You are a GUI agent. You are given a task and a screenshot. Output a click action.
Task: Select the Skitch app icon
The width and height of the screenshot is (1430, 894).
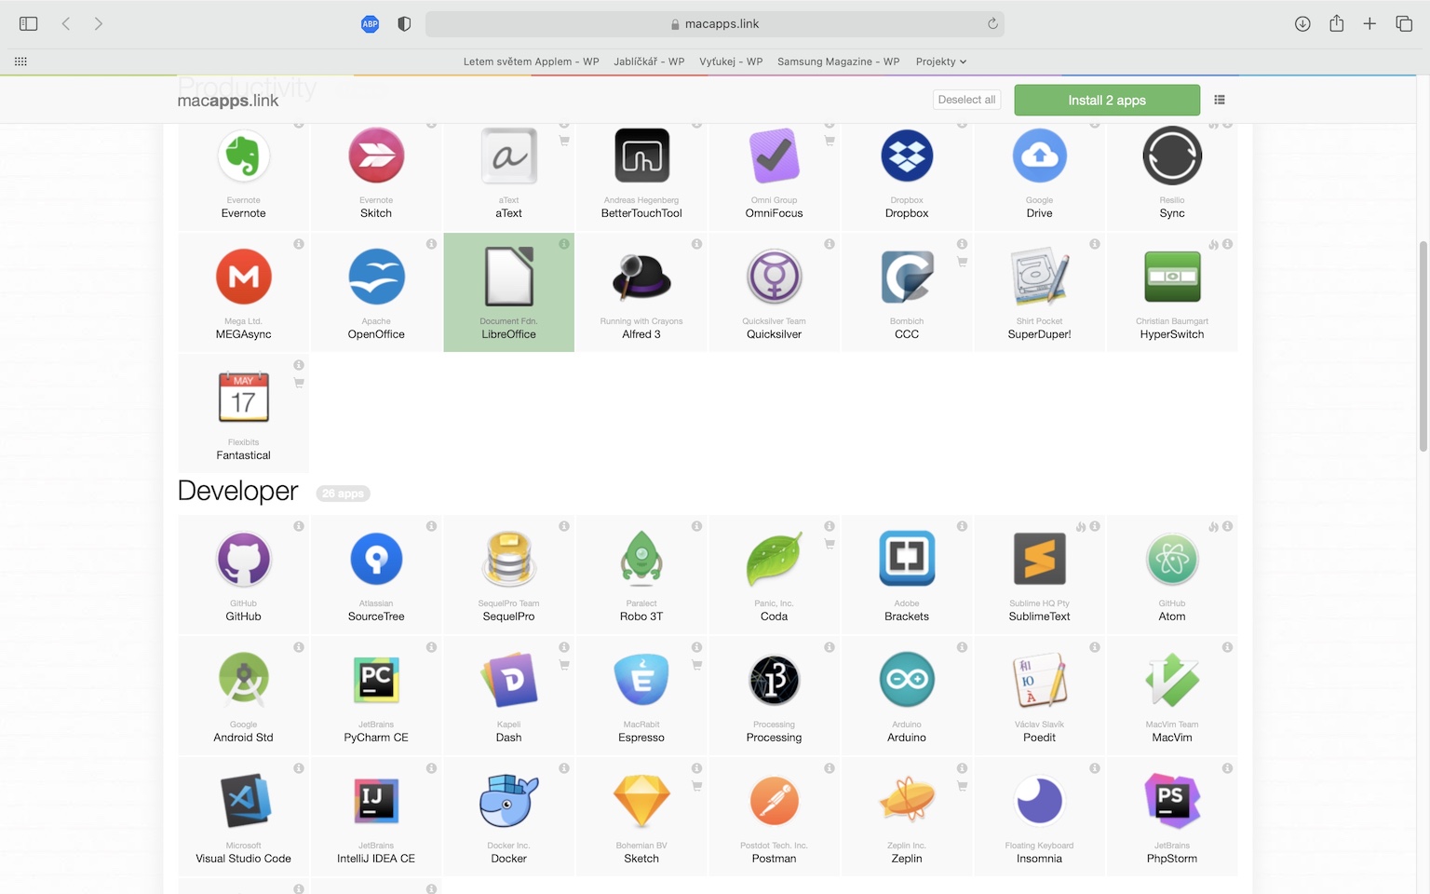376,156
